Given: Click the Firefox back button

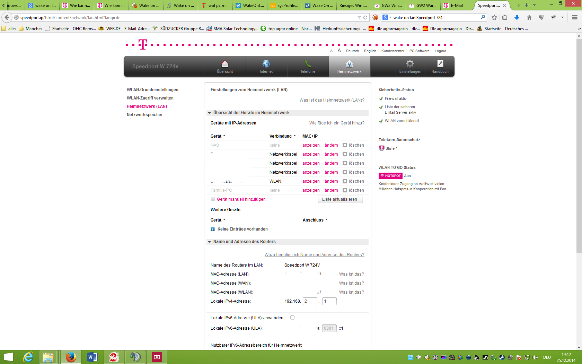Looking at the screenshot, I should pyautogui.click(x=7, y=17).
